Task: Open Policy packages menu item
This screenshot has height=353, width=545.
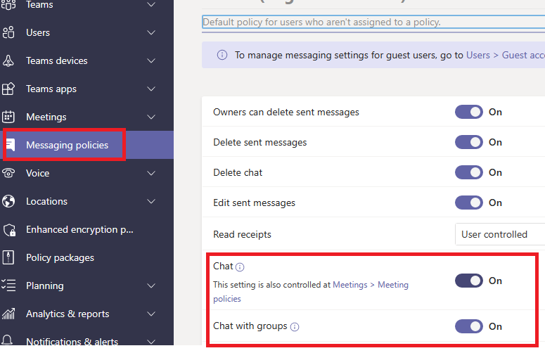Action: (87, 257)
